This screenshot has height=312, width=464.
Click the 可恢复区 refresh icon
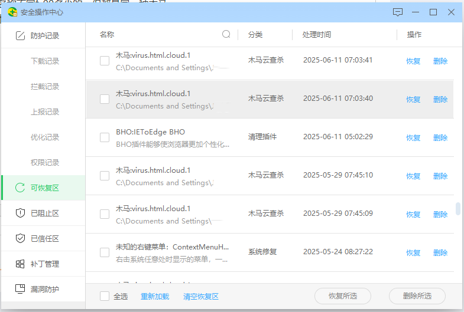(x=20, y=188)
